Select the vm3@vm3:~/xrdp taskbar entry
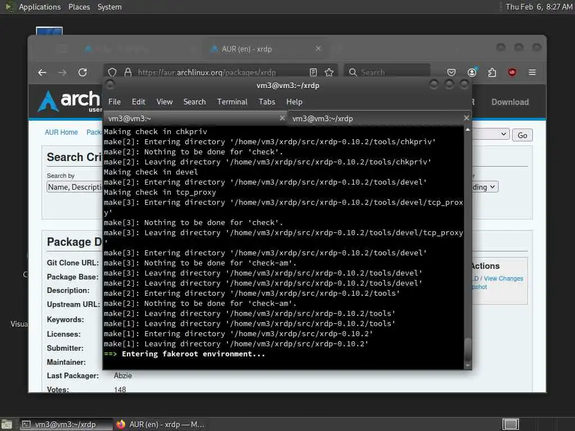Screen dimensions: 575x431 65,424
